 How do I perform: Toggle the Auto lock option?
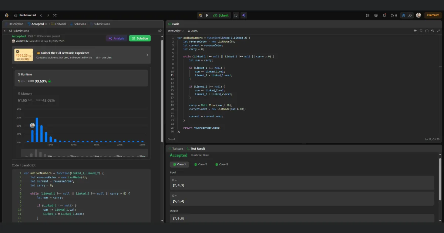tap(193, 31)
